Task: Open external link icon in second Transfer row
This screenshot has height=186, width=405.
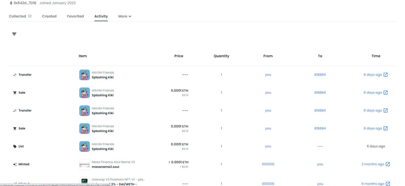Action: point(386,110)
